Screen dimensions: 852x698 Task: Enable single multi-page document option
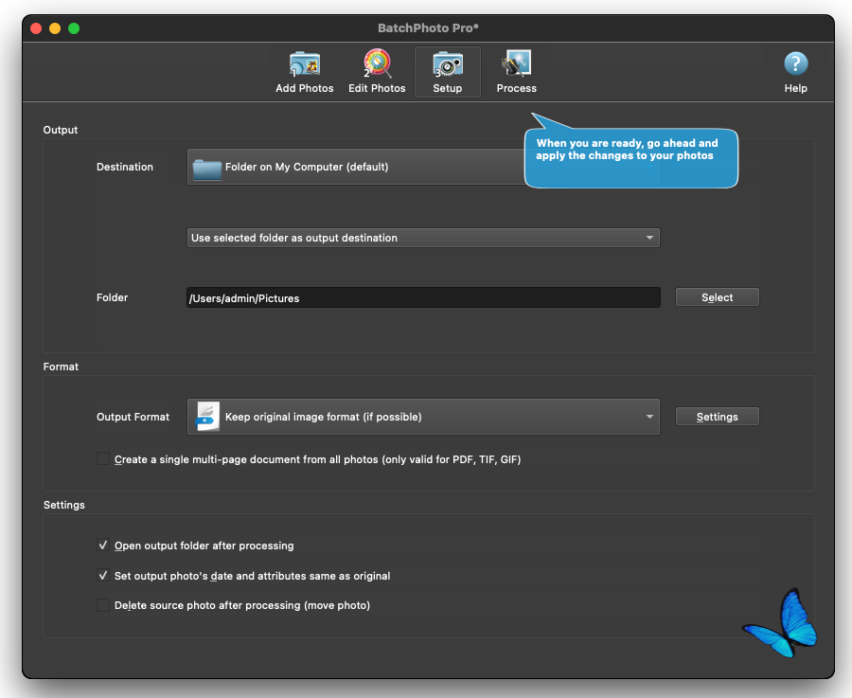pyautogui.click(x=103, y=459)
